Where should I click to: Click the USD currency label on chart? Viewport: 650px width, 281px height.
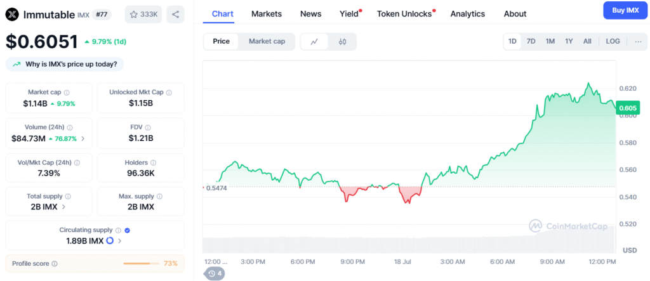point(630,251)
